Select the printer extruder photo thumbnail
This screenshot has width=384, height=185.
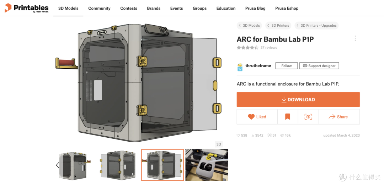tap(207, 165)
